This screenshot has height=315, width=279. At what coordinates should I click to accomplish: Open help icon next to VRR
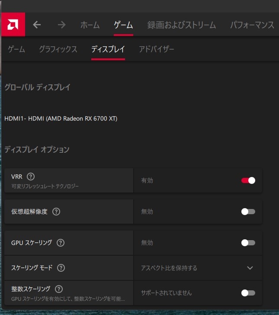[31, 177]
